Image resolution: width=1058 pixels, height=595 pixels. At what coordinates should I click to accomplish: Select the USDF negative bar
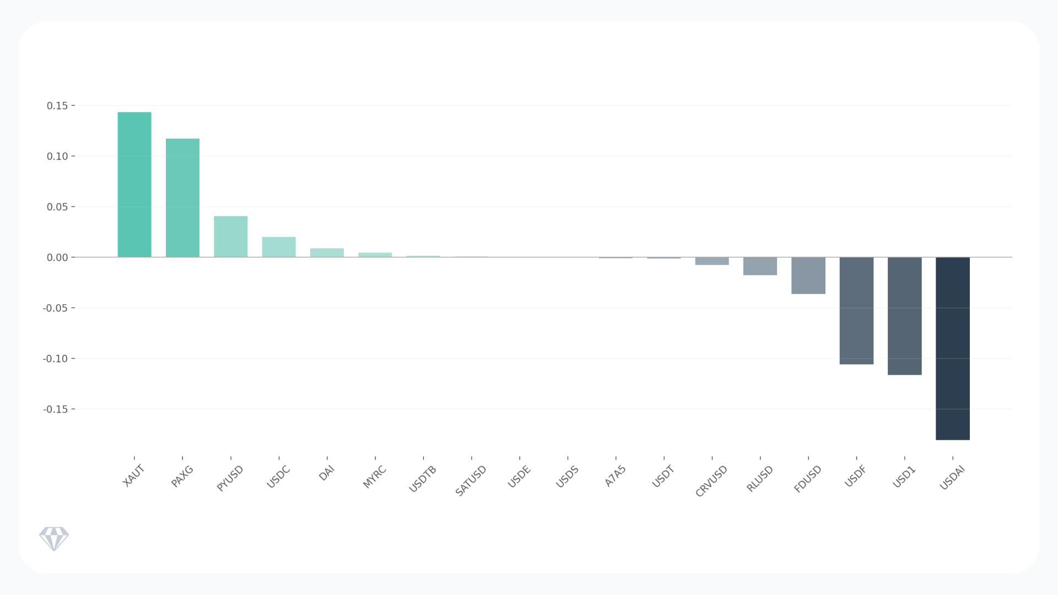point(856,310)
